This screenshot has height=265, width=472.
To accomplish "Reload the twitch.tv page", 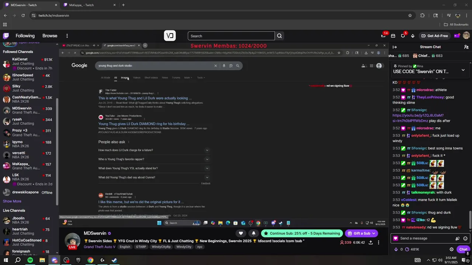I will 23,15.
